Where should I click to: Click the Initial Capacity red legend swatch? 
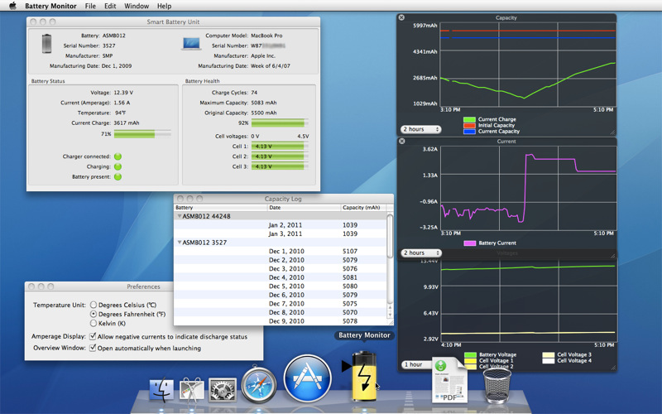(x=469, y=126)
